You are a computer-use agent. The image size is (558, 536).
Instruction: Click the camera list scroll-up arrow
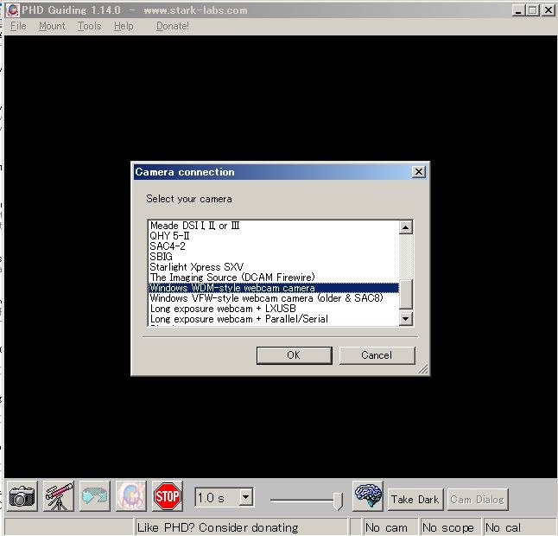[405, 227]
